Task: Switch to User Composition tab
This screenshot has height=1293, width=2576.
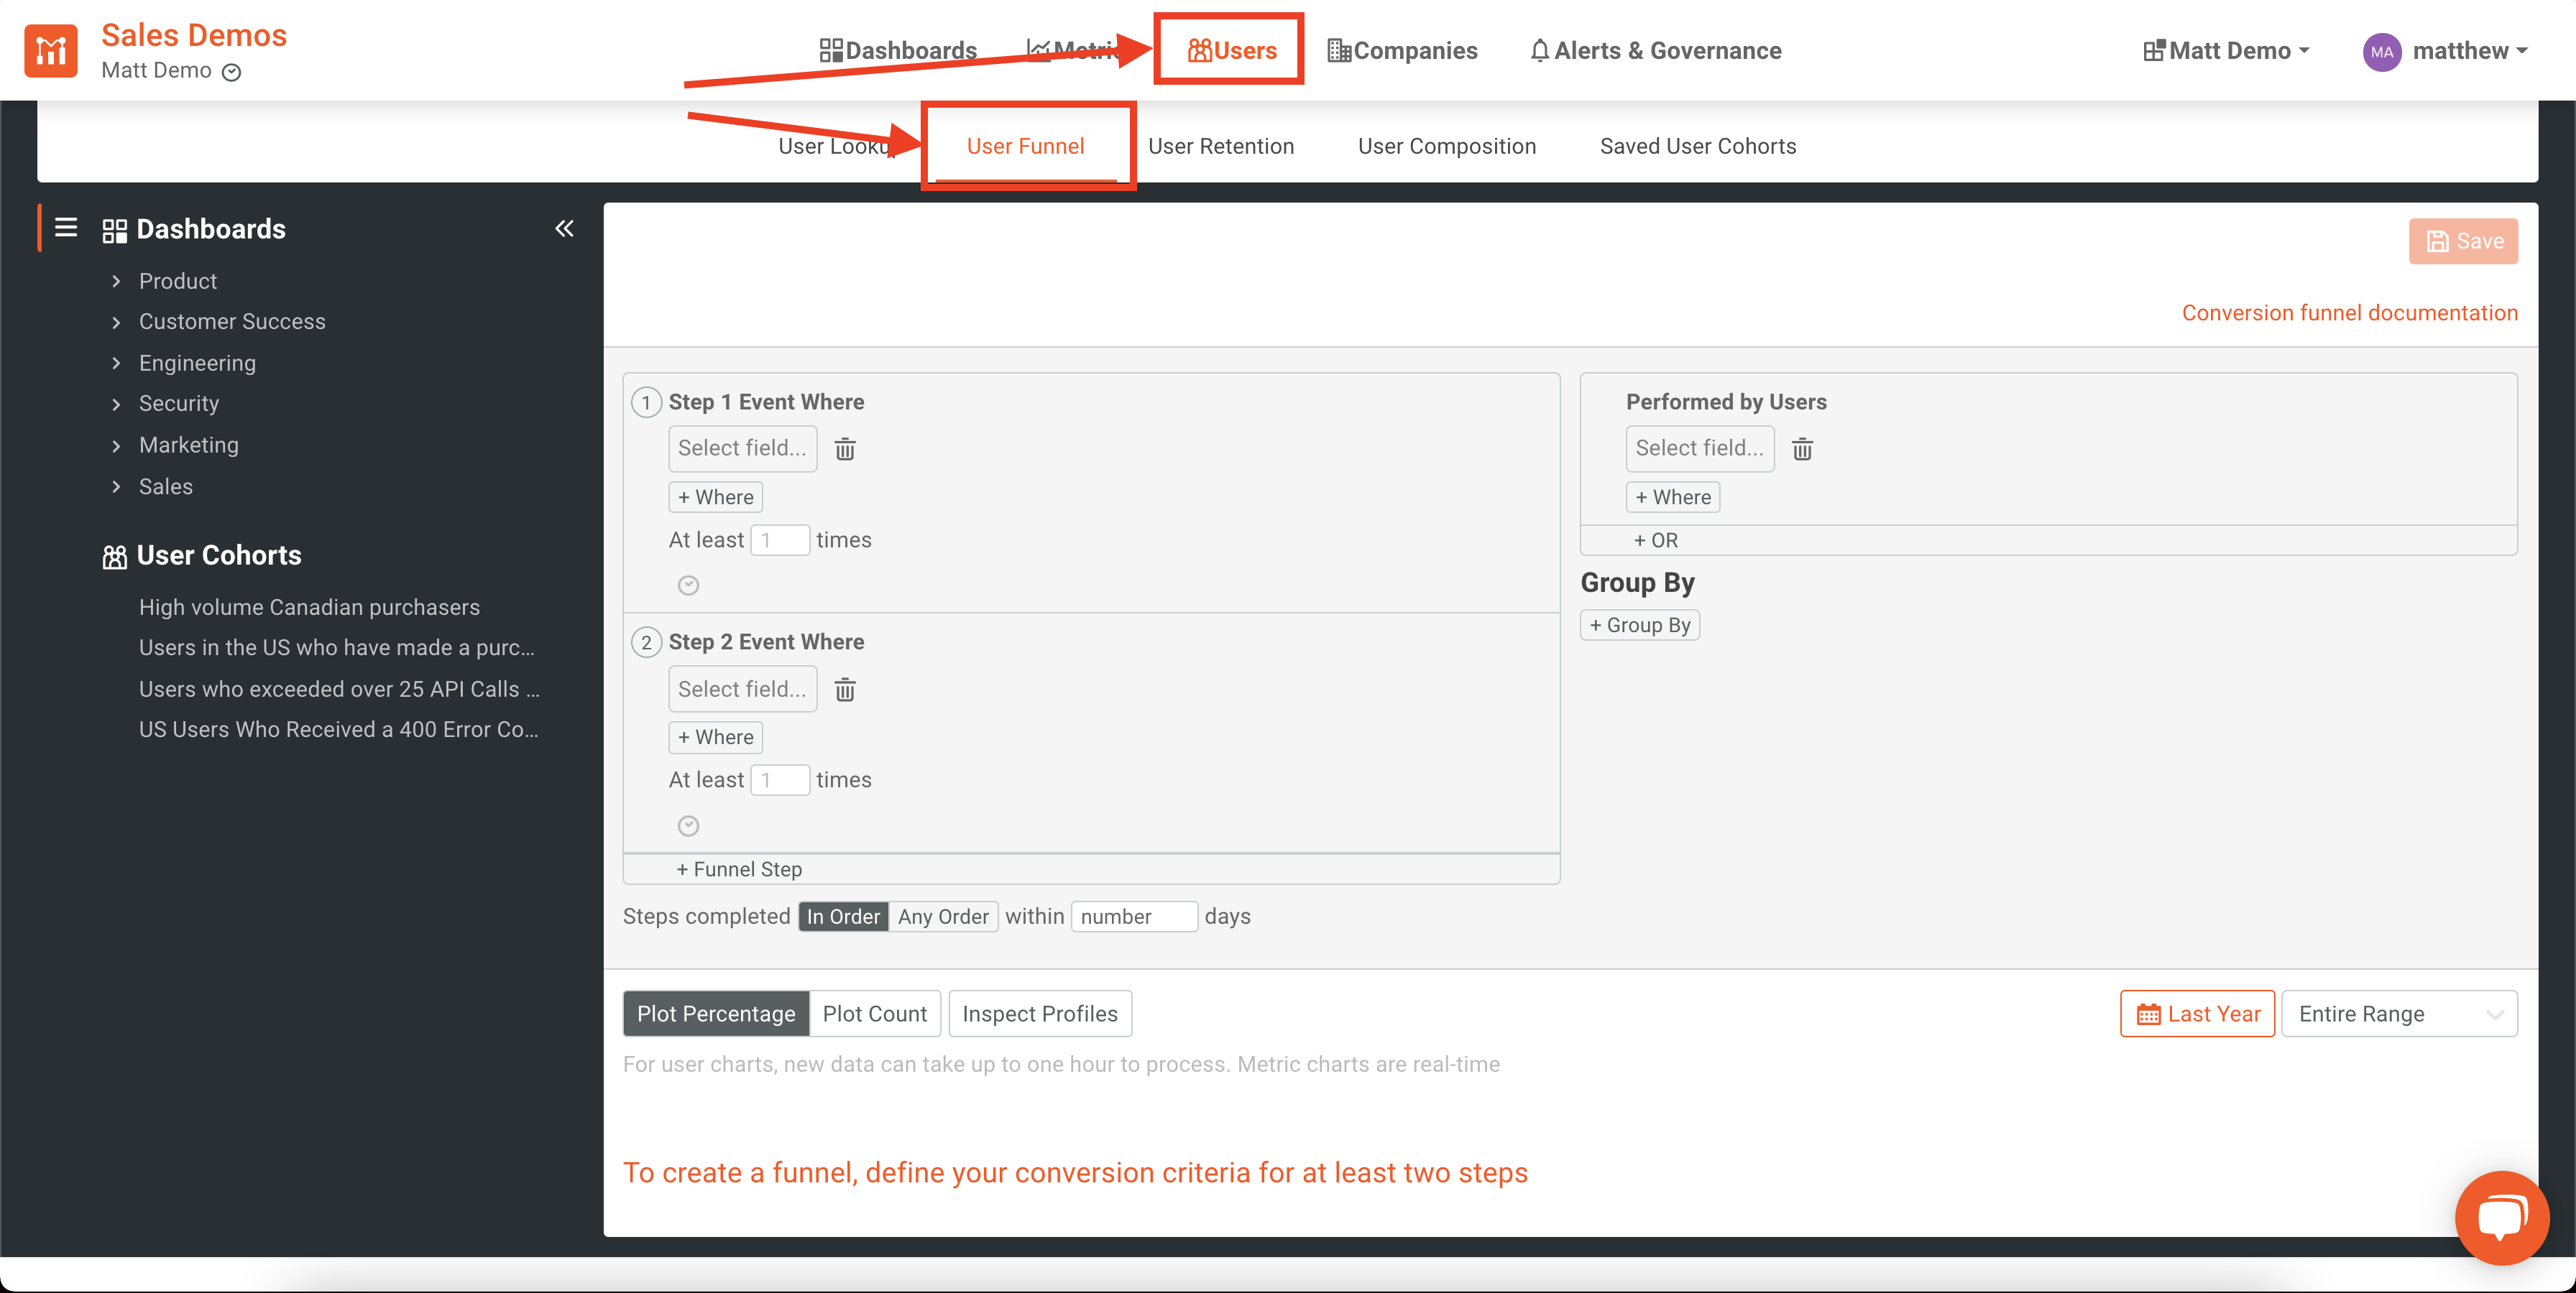Action: (1446, 146)
